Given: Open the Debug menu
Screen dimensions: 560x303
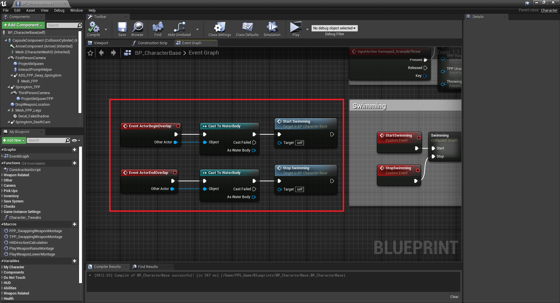Looking at the screenshot, I should click(59, 10).
